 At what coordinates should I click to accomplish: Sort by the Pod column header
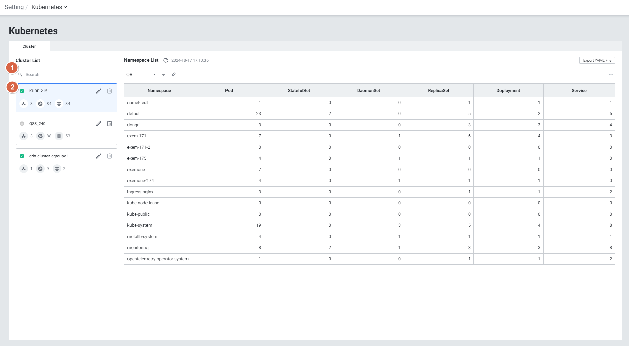[x=229, y=90]
